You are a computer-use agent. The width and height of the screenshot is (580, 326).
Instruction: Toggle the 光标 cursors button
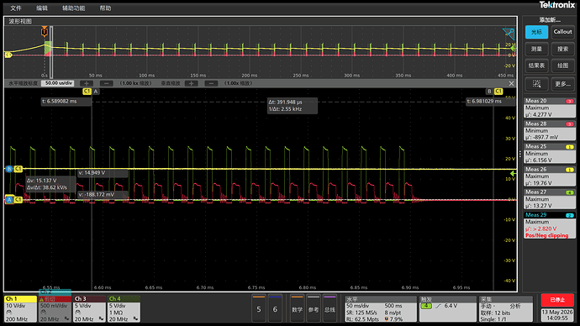(536, 32)
